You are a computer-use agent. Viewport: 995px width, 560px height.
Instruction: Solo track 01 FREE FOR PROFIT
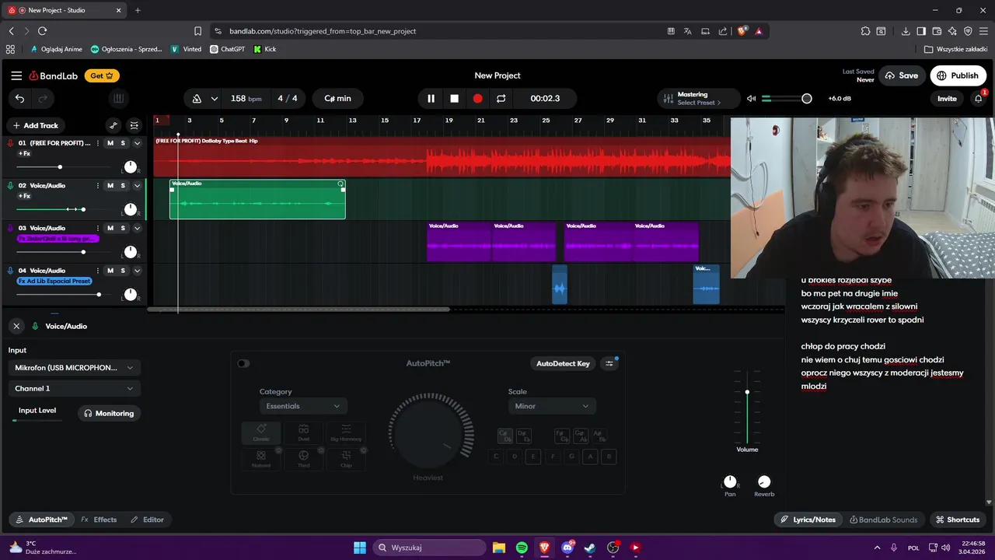click(123, 143)
